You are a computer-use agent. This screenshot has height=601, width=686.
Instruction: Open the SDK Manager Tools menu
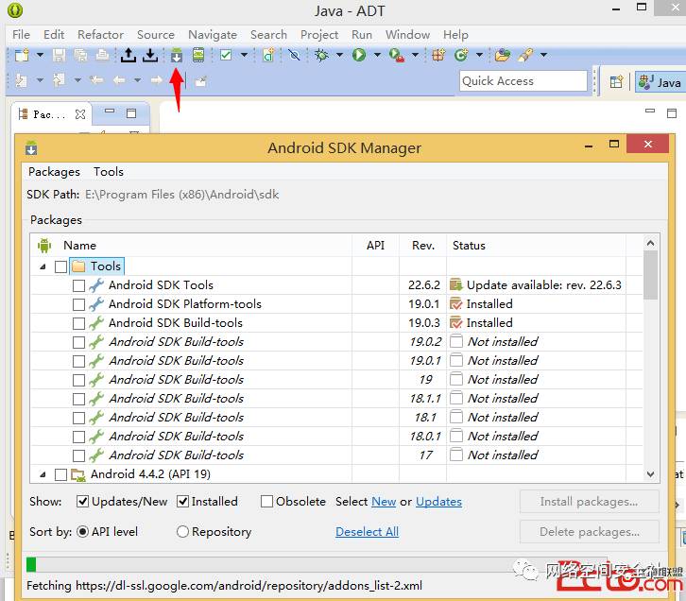tap(109, 172)
